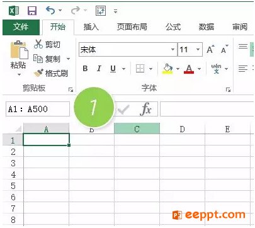Open the 剪贴板 clipboard dialog launcher
This screenshot has height=228, width=255.
(x=71, y=90)
